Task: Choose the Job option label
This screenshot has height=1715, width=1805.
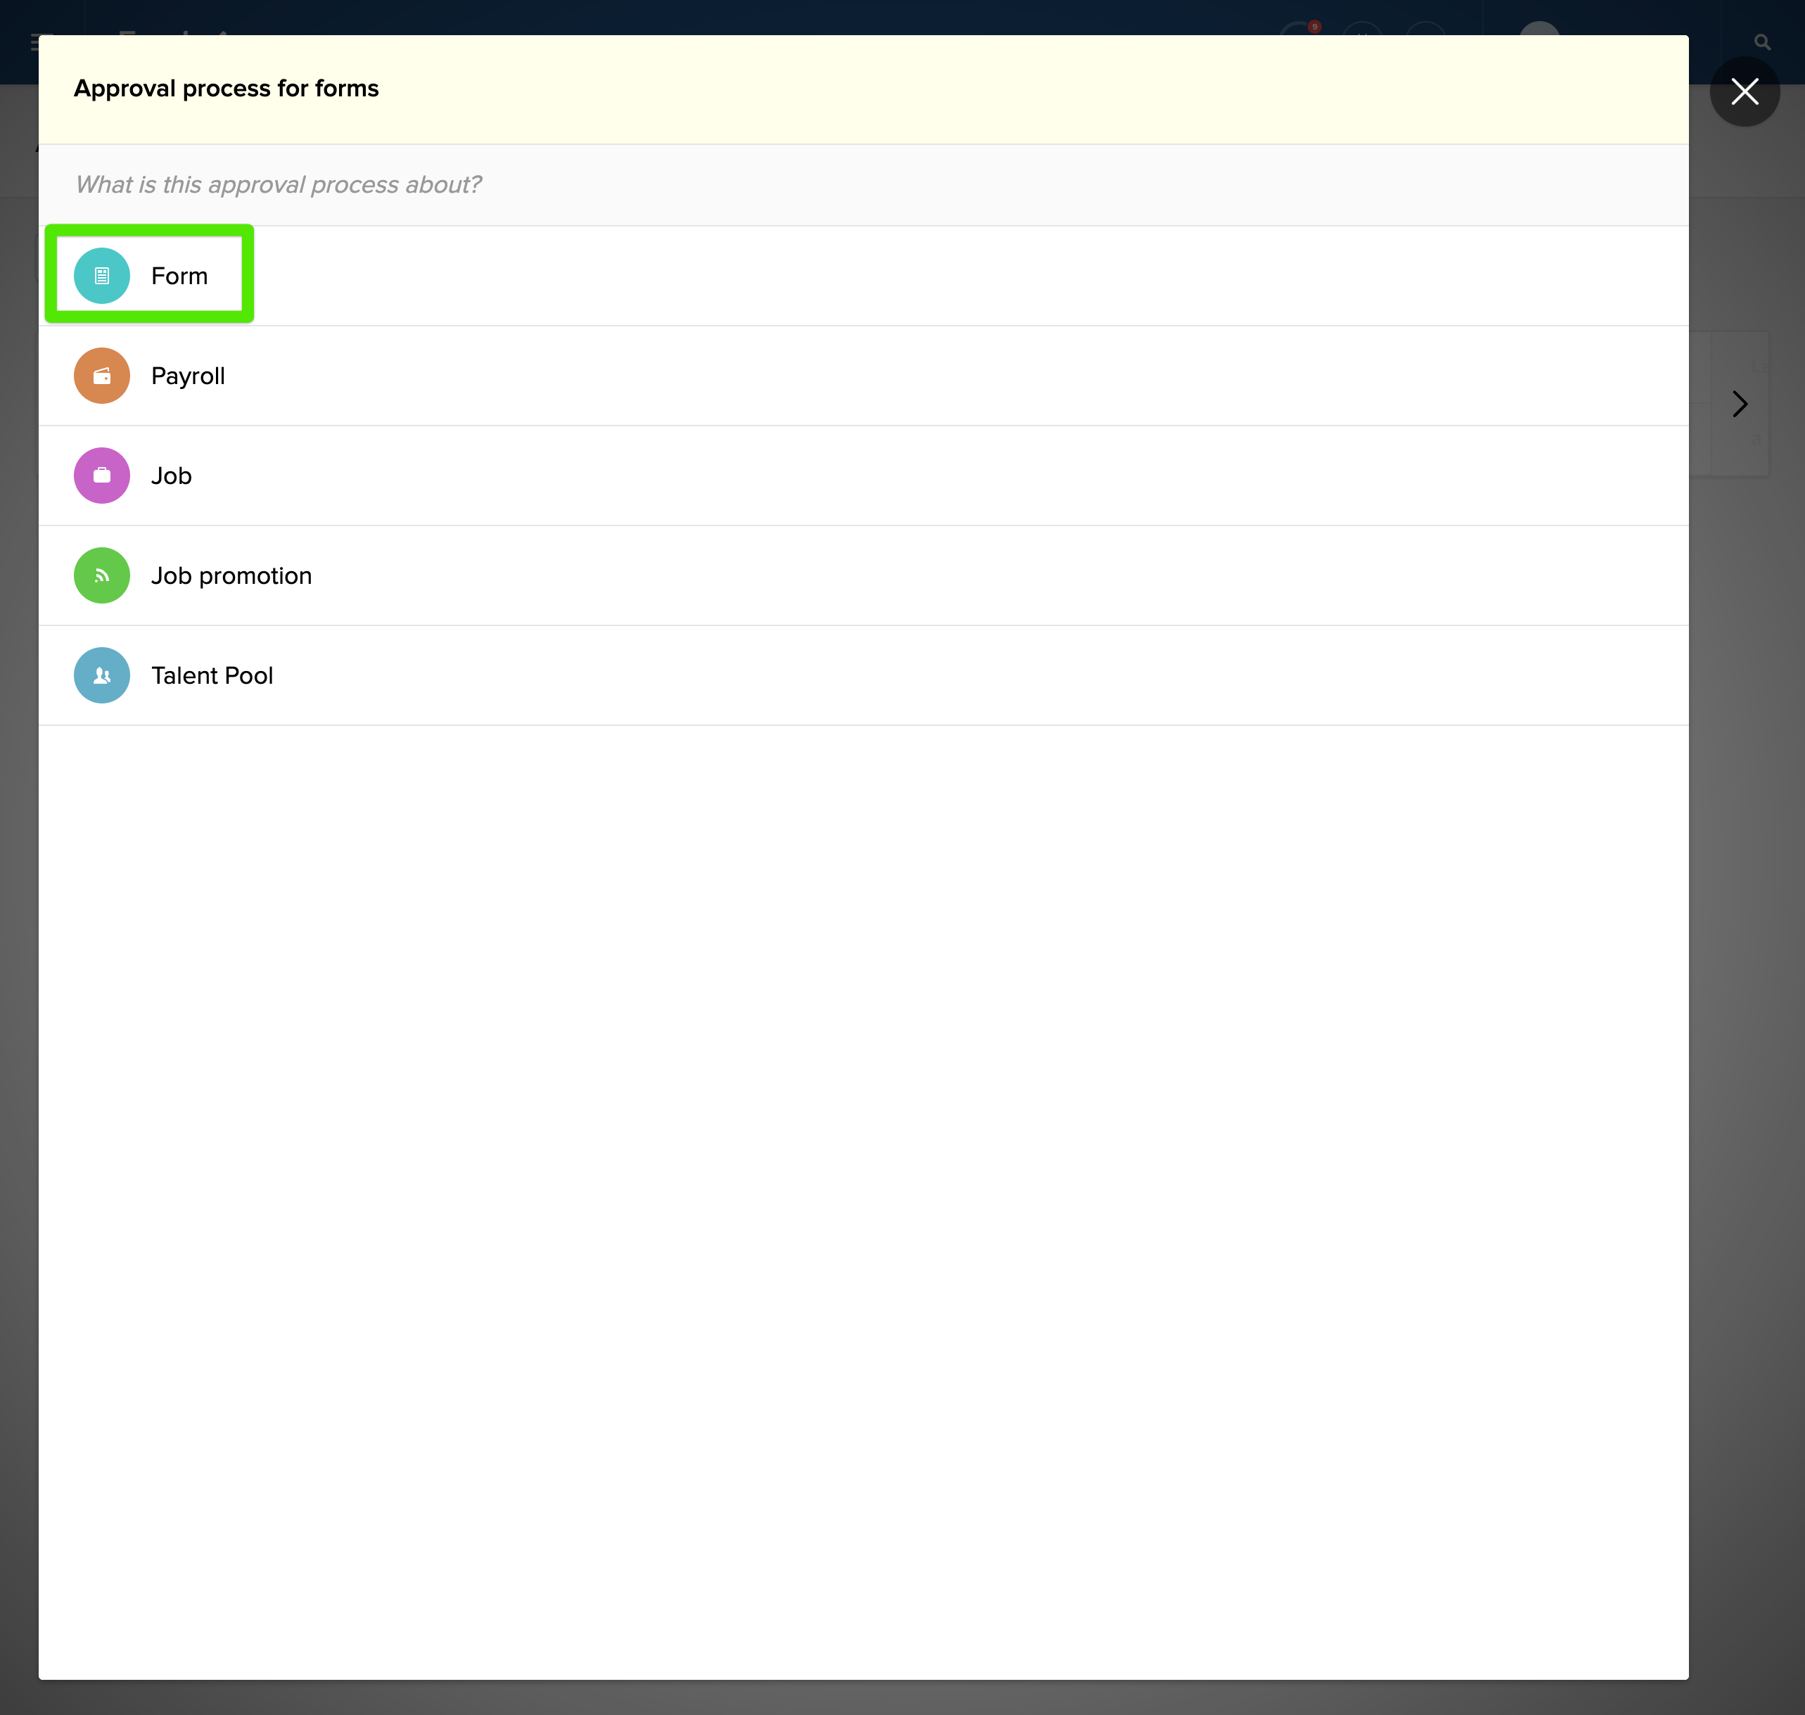Action: pyautogui.click(x=171, y=476)
